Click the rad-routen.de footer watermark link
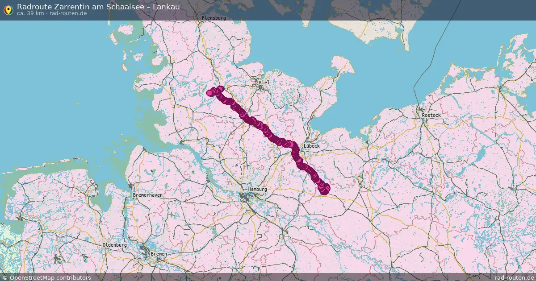This screenshot has width=536, height=281. [515, 277]
